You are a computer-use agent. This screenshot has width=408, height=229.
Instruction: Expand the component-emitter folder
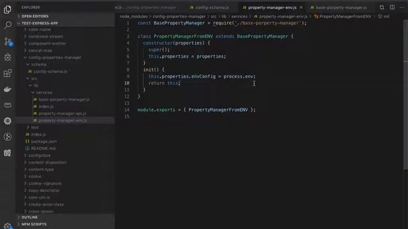[x=65, y=43]
